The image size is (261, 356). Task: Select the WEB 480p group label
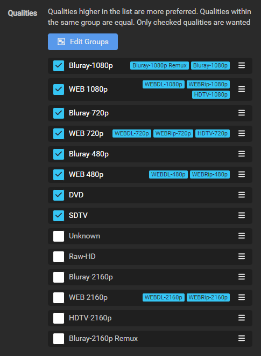86,174
